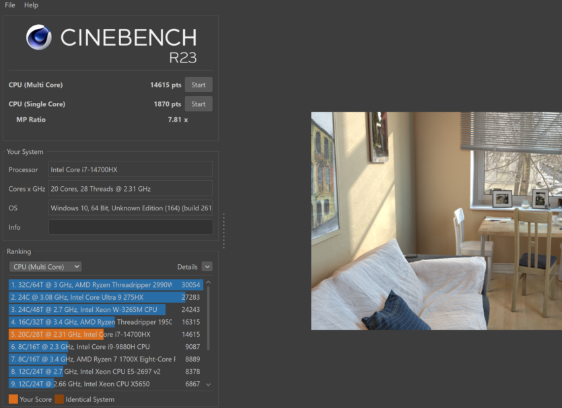The height and width of the screenshot is (408, 562).
Task: Click the Details label in Ranking
Action: pyautogui.click(x=187, y=267)
